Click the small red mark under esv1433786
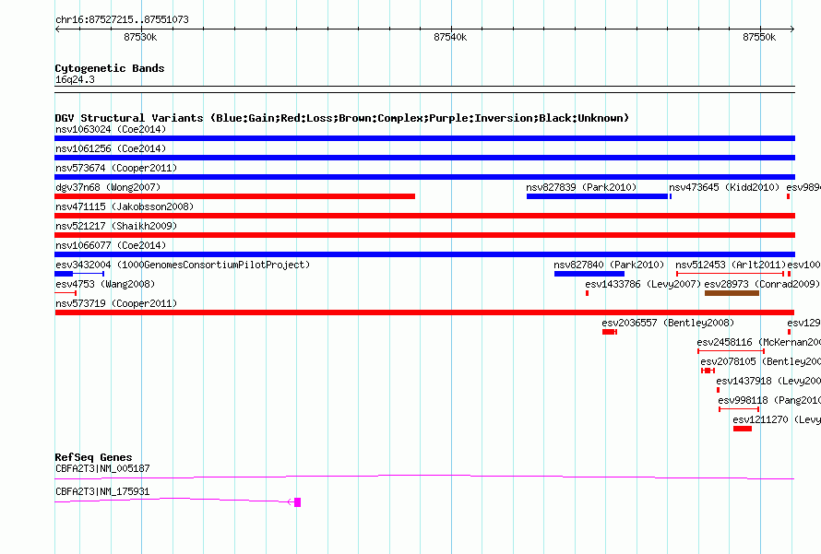The image size is (821, 554). (x=587, y=293)
